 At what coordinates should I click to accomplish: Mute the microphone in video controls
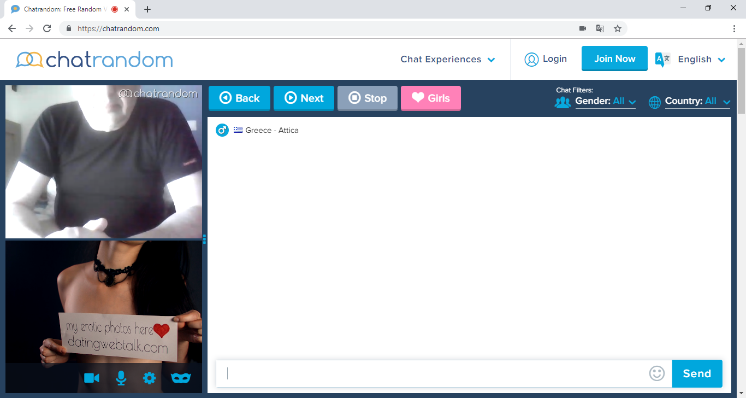tap(121, 378)
